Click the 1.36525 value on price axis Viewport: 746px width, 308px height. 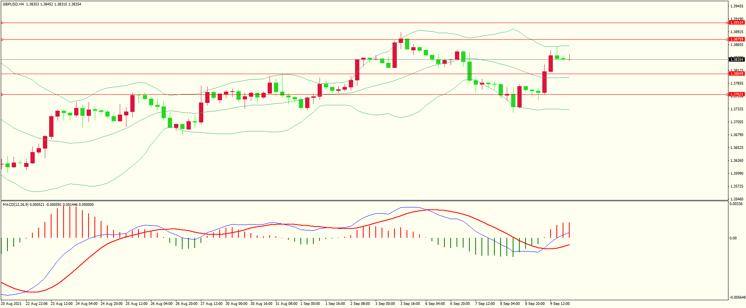point(737,148)
